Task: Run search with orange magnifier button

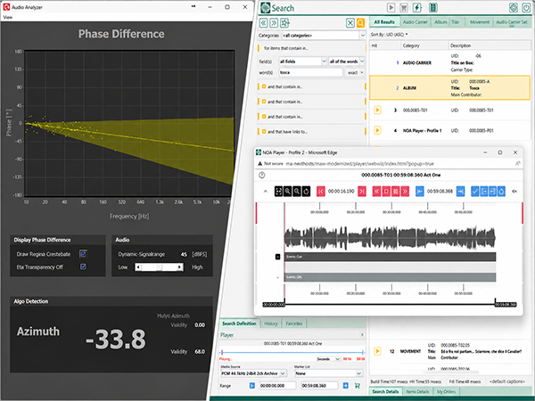Action: click(x=360, y=23)
